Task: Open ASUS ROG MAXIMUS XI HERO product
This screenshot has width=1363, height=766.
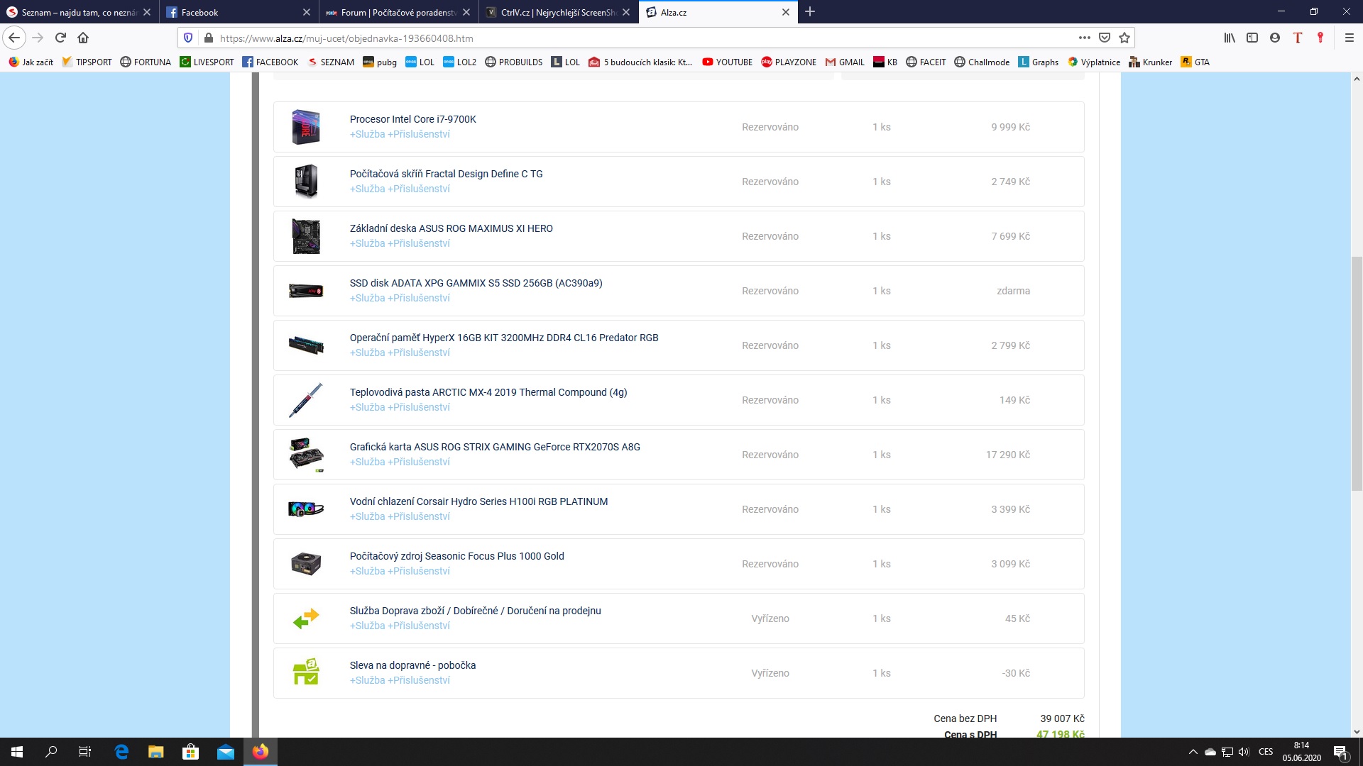Action: click(x=451, y=228)
